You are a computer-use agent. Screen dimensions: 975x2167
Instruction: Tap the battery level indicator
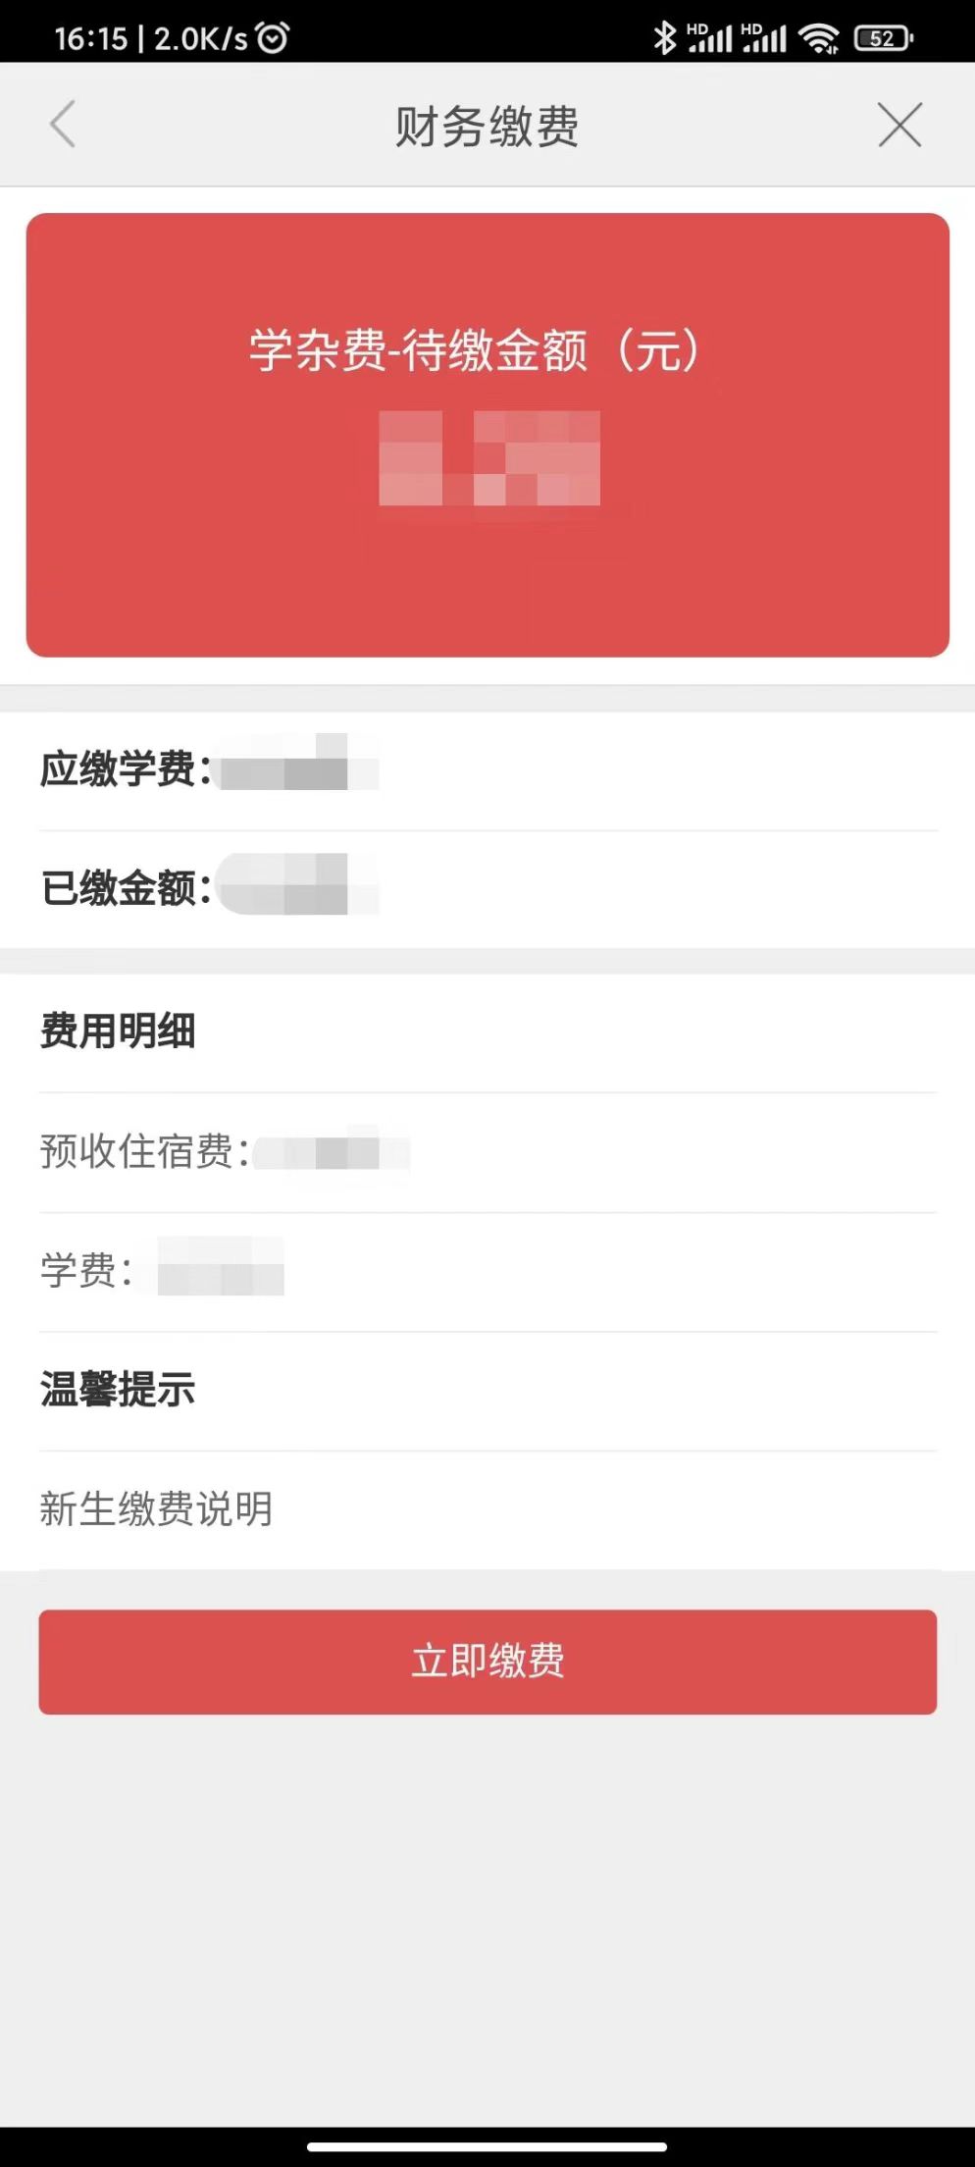click(883, 38)
